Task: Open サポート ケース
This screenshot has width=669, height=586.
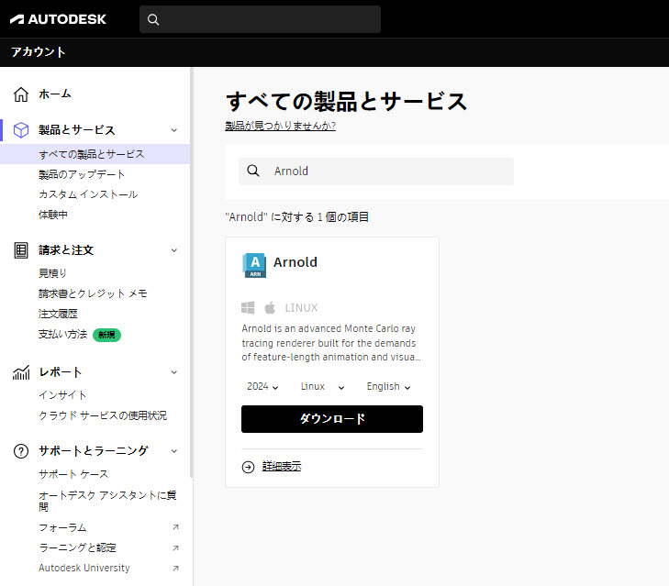Action: click(x=73, y=474)
